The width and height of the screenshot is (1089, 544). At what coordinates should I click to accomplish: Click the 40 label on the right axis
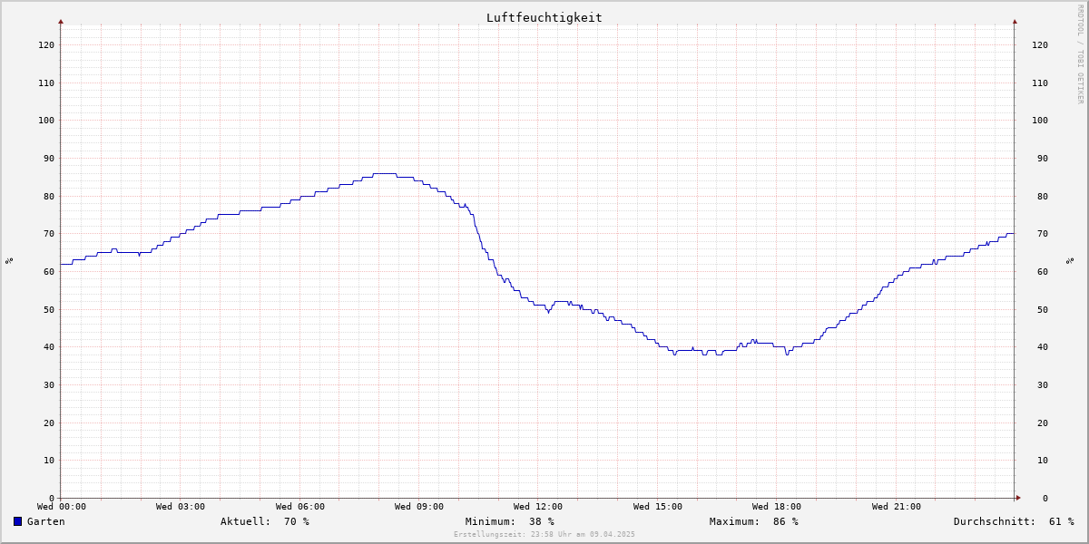[x=1043, y=346]
